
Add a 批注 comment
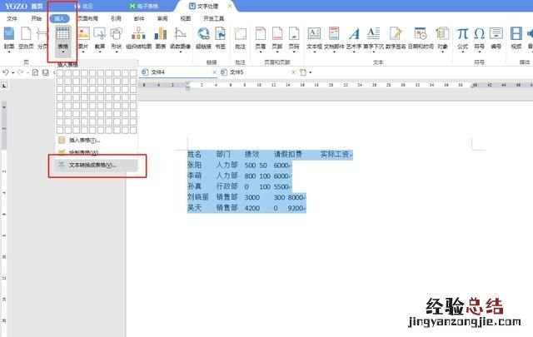pyautogui.click(x=241, y=34)
